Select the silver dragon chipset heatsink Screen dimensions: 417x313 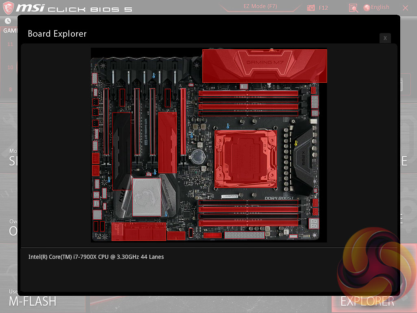pyautogui.click(x=147, y=197)
